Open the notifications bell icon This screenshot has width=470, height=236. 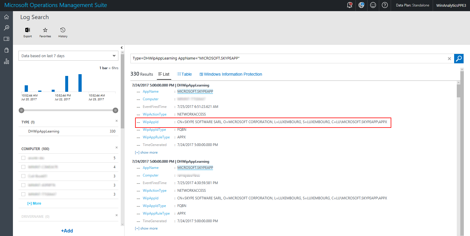click(x=350, y=5)
